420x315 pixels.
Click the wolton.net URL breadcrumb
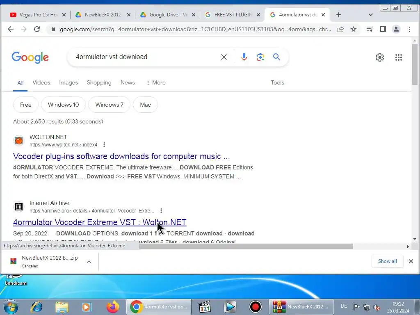pyautogui.click(x=63, y=145)
